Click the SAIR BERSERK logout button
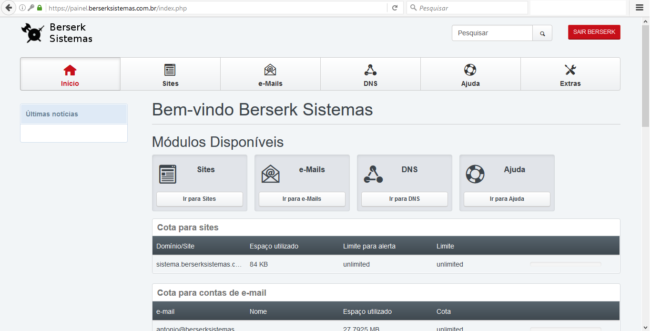Viewport: 651px width, 331px height. tap(594, 32)
